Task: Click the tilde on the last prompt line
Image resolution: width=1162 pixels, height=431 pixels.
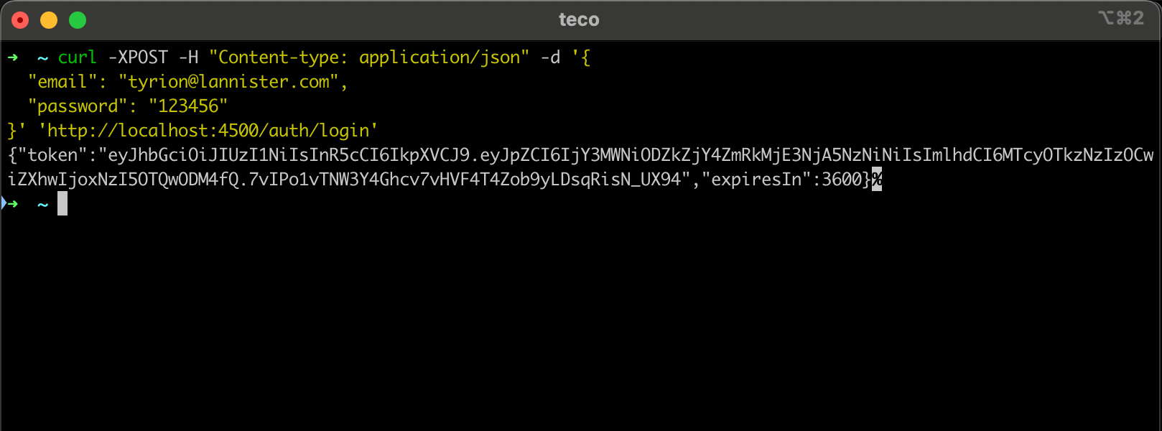Action: coord(42,205)
